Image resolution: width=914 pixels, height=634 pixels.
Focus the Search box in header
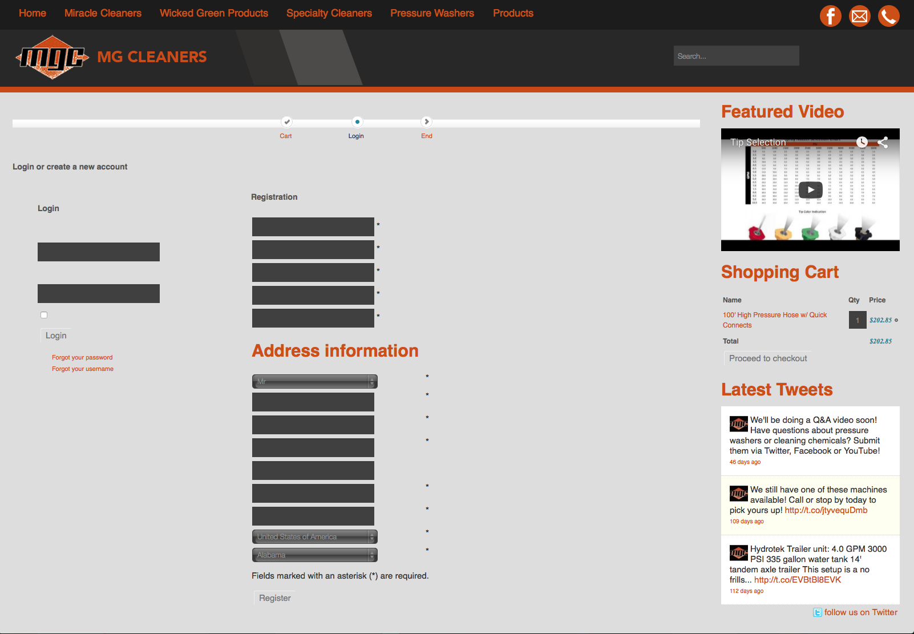737,56
